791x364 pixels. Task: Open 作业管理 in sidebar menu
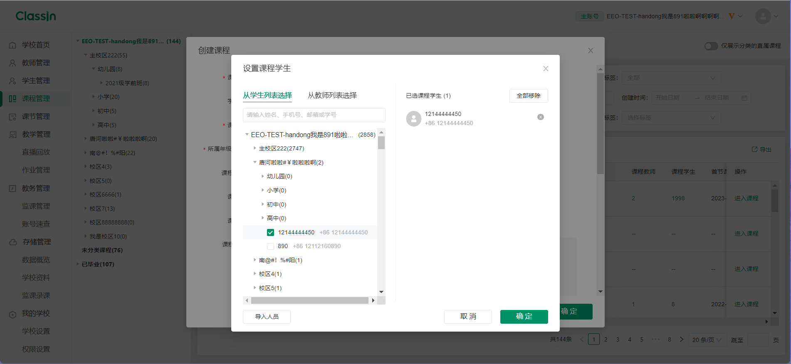coord(36,170)
